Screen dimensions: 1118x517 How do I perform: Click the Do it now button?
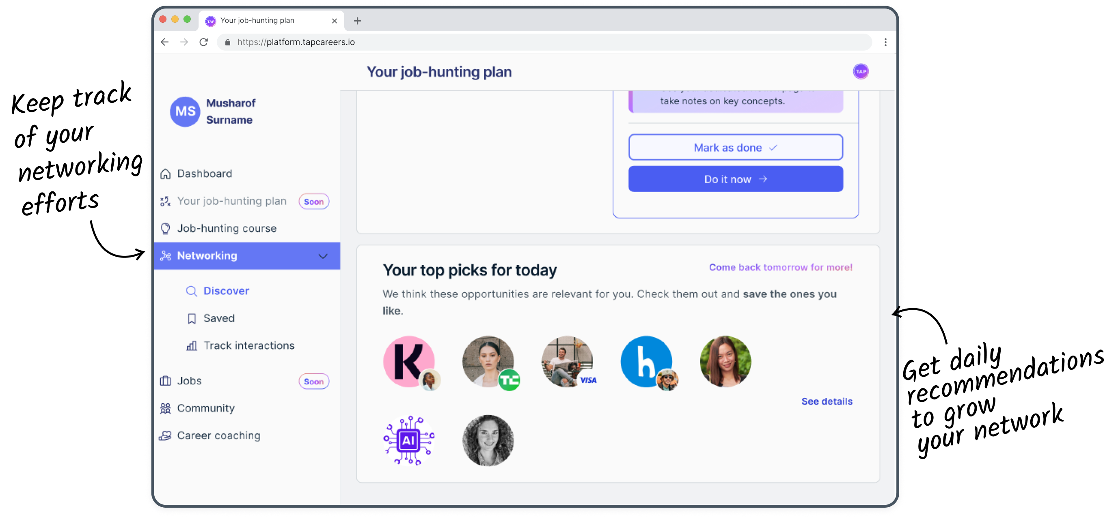pyautogui.click(x=735, y=179)
